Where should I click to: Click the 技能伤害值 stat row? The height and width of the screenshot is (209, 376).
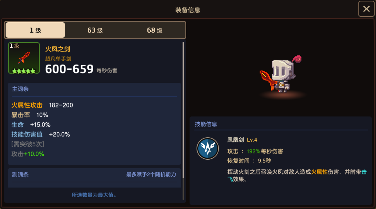41,134
